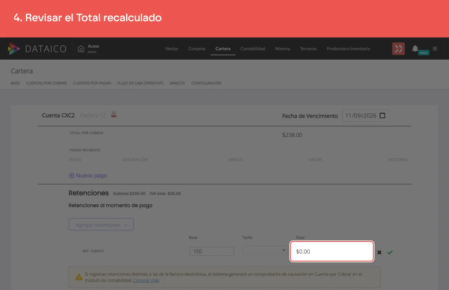Screen dimensions: 449x290
Task: Click the Total field showing $0.00
Action: (x=332, y=251)
